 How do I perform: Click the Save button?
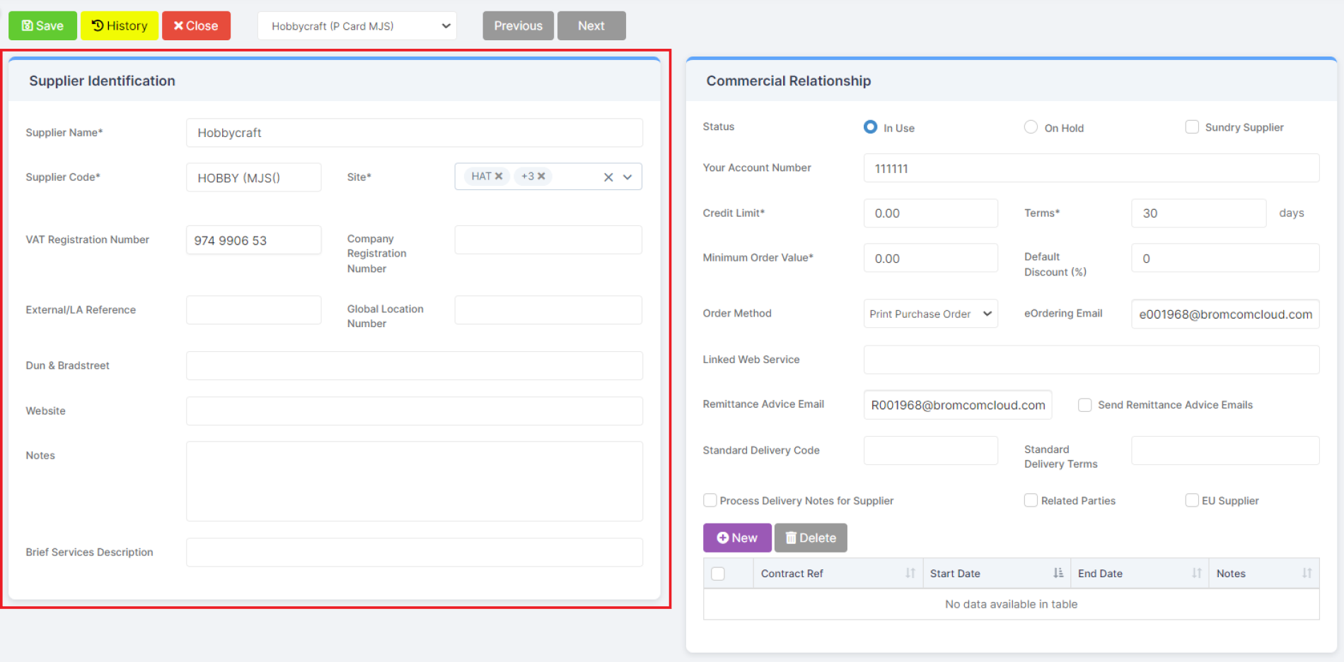42,26
